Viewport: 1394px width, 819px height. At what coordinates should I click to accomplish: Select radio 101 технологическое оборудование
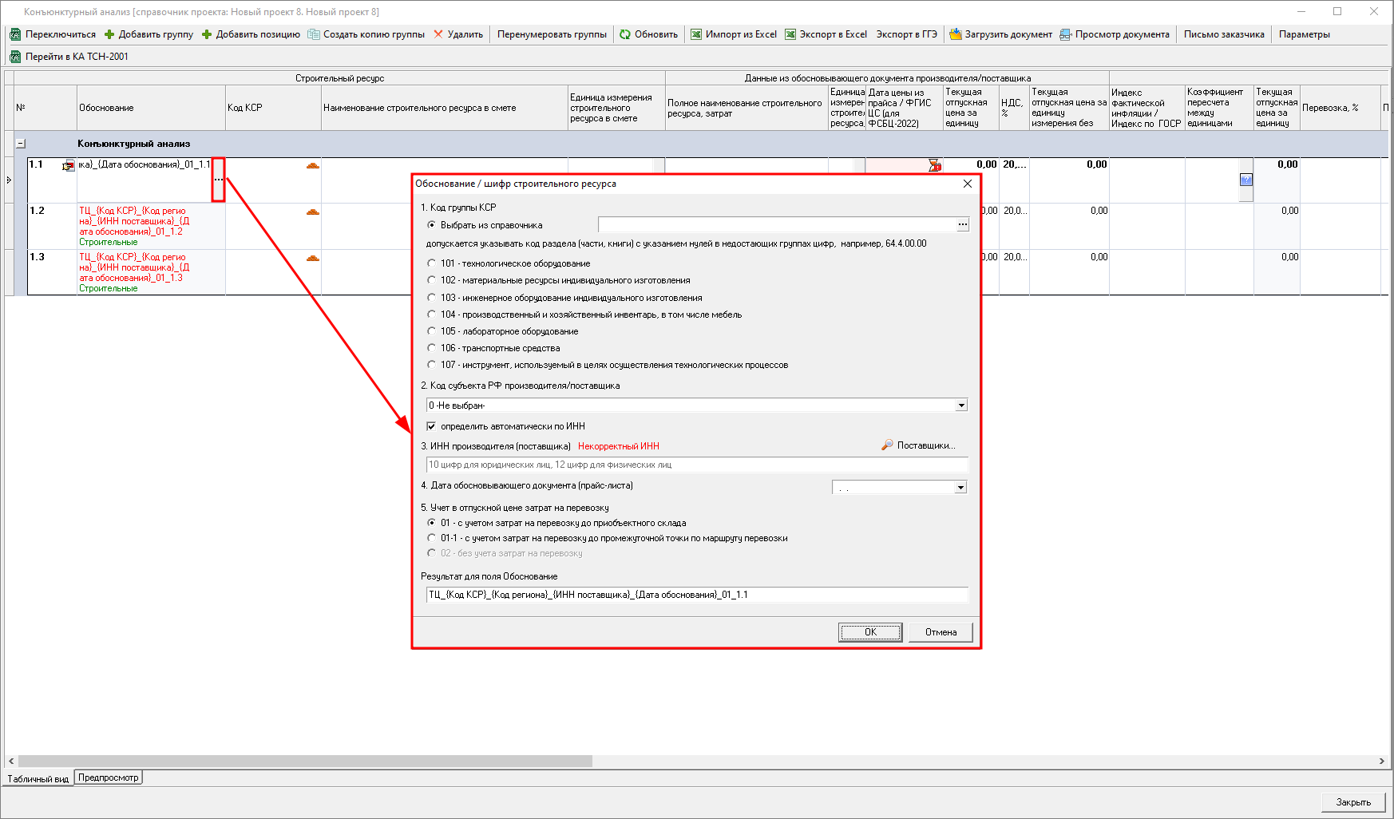[x=432, y=263]
